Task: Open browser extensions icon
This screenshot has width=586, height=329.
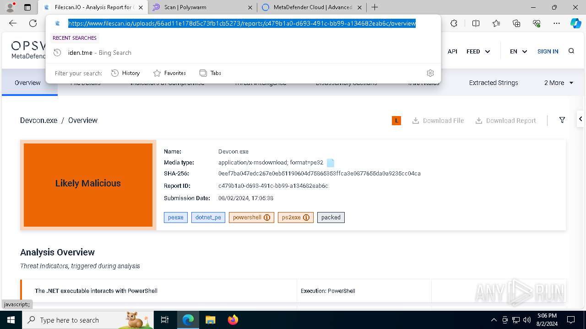Action: (x=454, y=23)
